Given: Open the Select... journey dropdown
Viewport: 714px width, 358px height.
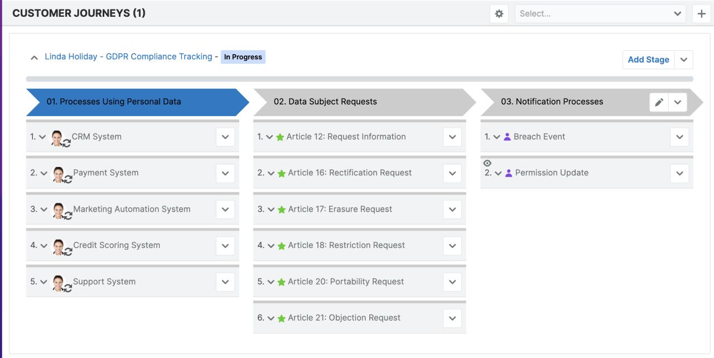Looking at the screenshot, I should point(600,14).
